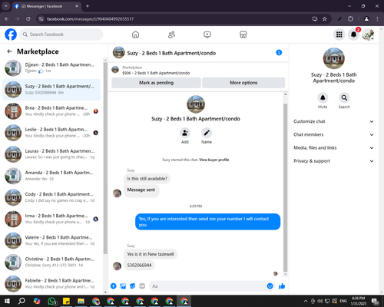Open the browser tab search dropdown
Image resolution: width=384 pixels, height=307 pixels.
(x=6, y=6)
